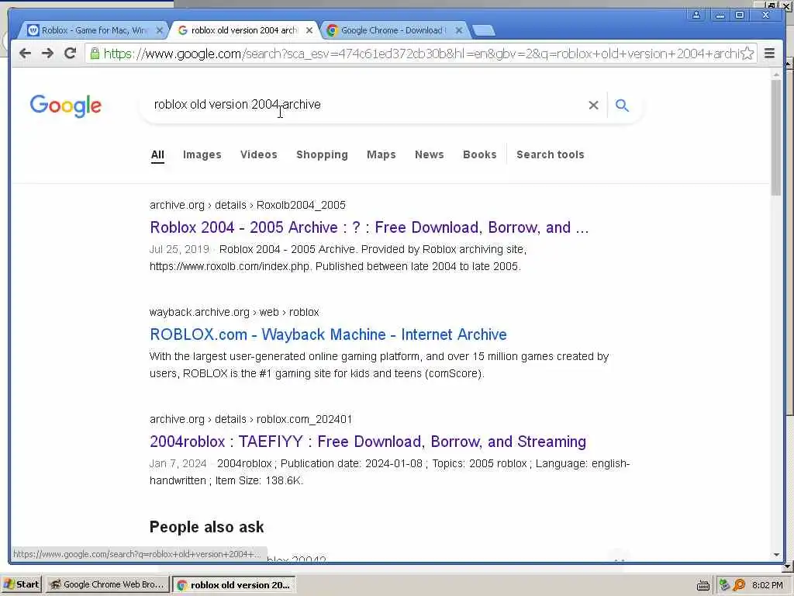Click the scrollbar up arrow
Screen dimensions: 794x596
pyautogui.click(x=776, y=74)
